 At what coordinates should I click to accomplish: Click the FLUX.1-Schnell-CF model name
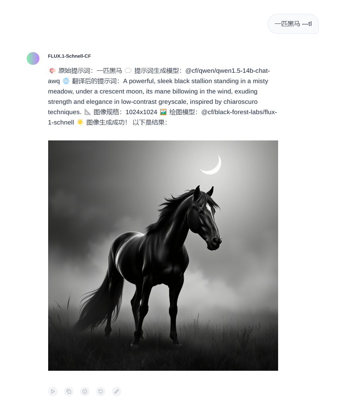point(69,56)
